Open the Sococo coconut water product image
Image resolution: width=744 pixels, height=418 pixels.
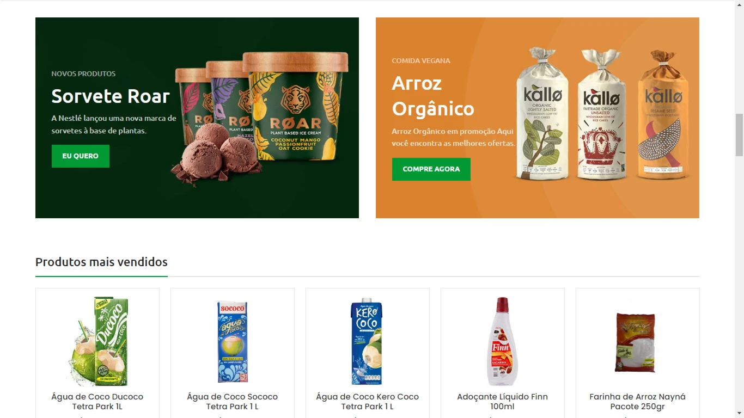point(233,341)
